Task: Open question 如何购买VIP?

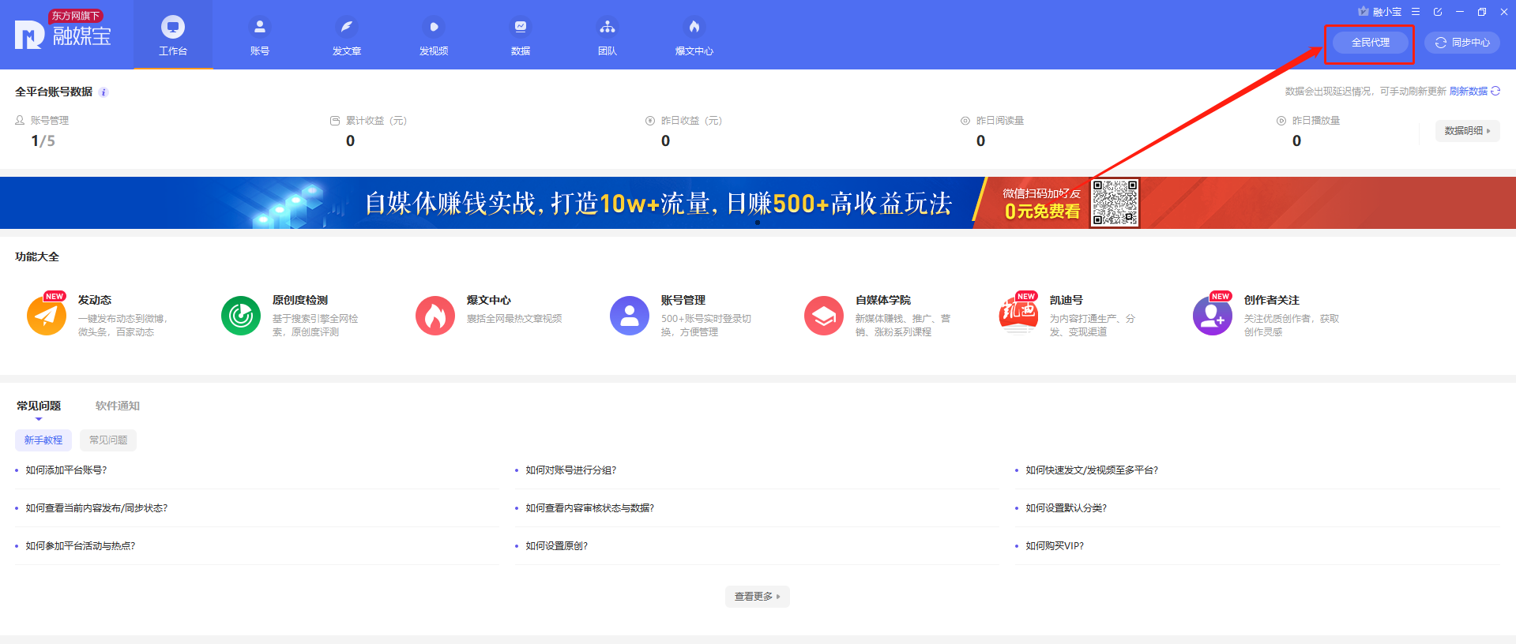Action: point(1055,546)
